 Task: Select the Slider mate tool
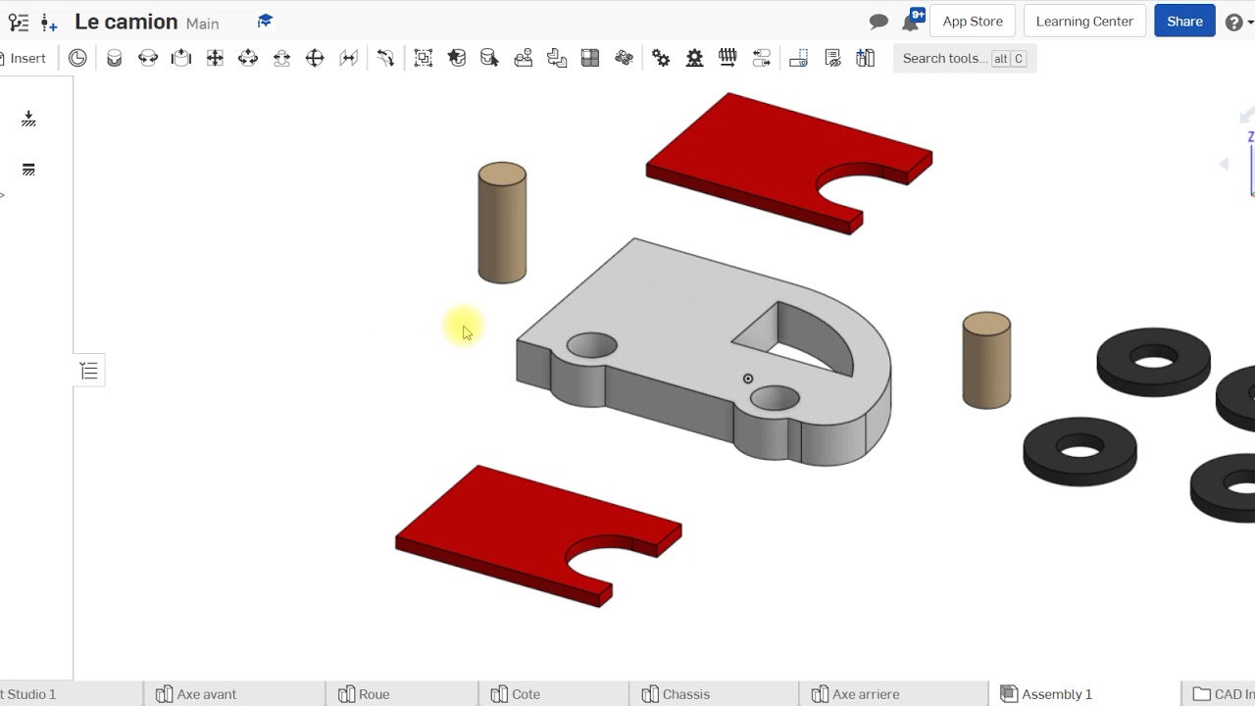181,58
